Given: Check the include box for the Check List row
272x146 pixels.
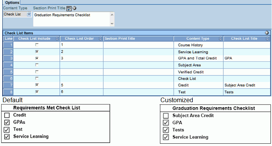Looking at the screenshot, I should point(37,78).
